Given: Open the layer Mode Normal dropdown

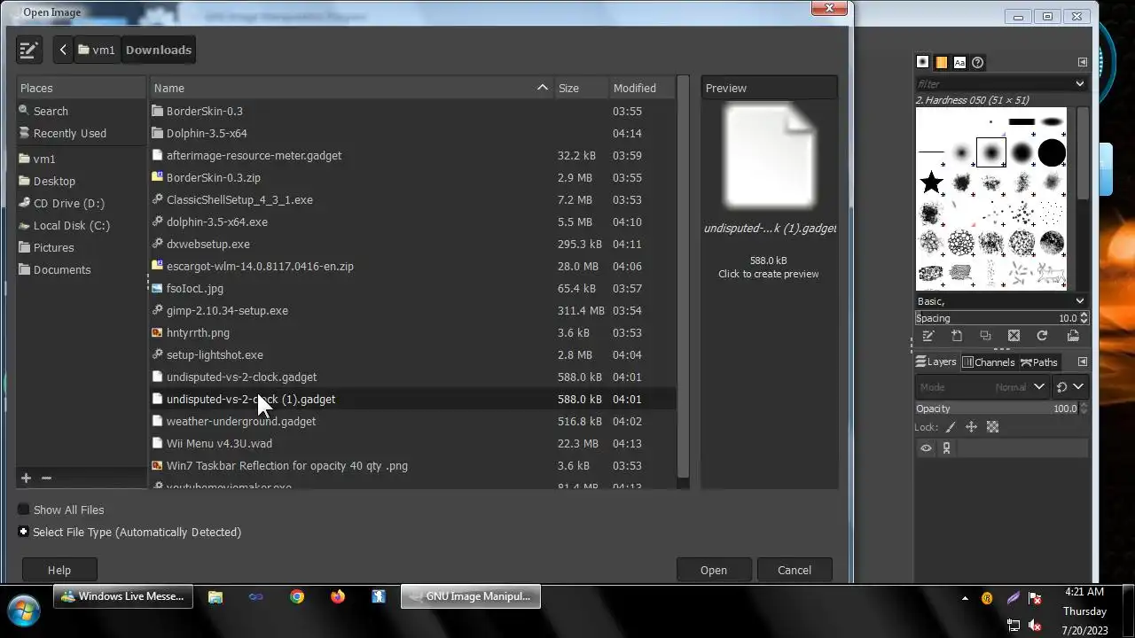Looking at the screenshot, I should (x=982, y=387).
